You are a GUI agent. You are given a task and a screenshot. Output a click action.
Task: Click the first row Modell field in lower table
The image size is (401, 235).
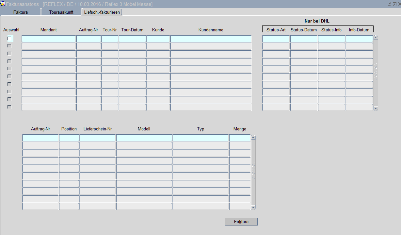point(144,138)
